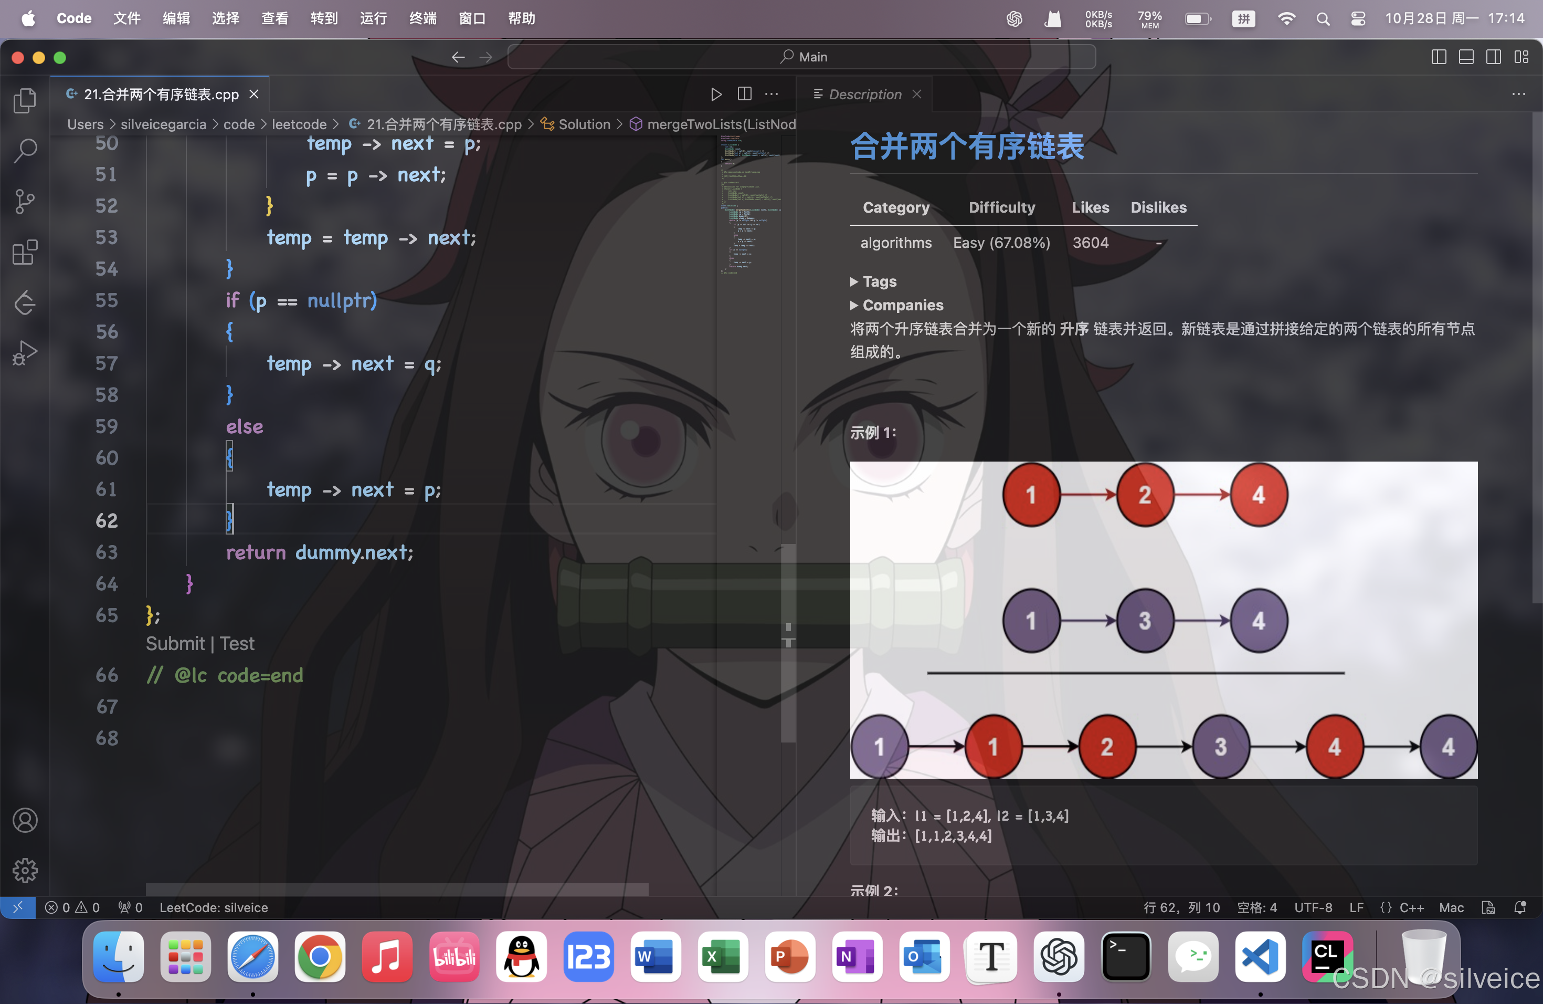Open the Extensions view

click(25, 252)
